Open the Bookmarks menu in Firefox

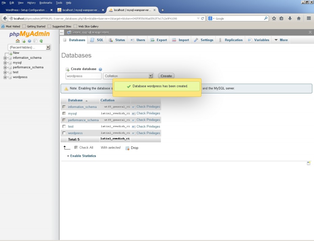point(46,3)
